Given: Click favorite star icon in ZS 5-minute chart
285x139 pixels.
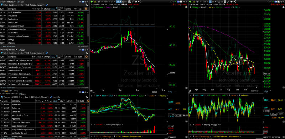Looking at the screenshot, I should click(x=171, y=2).
